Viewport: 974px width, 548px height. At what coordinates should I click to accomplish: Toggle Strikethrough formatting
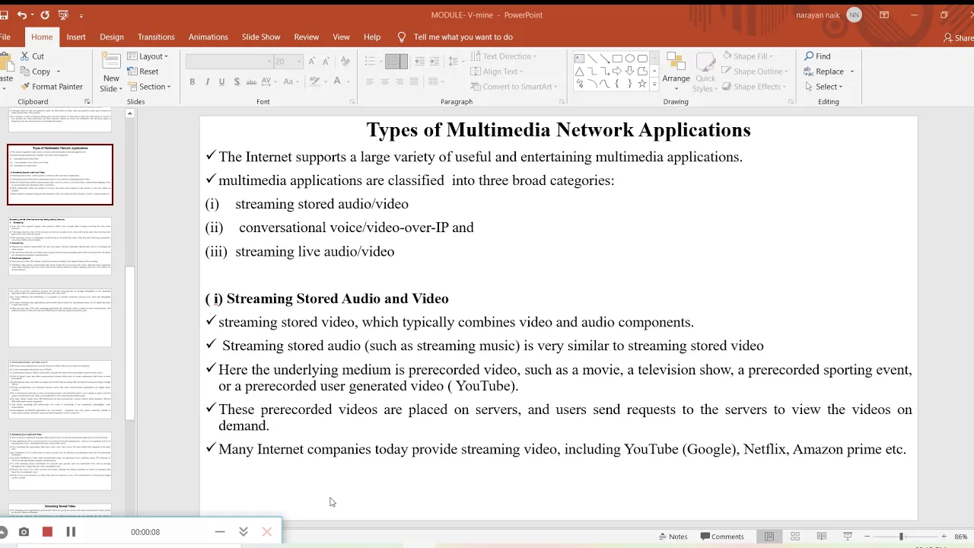[253, 81]
